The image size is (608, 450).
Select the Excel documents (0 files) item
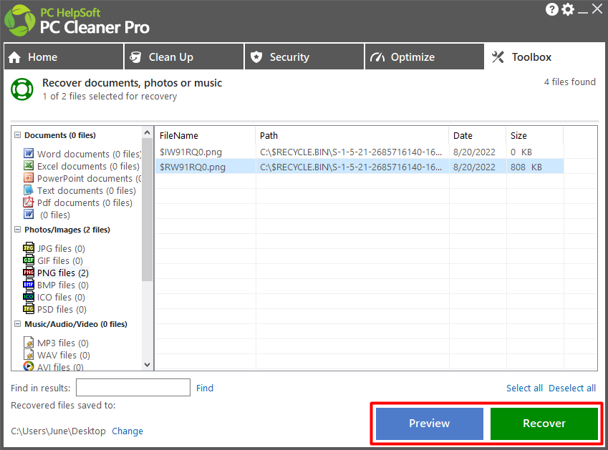pyautogui.click(x=88, y=166)
